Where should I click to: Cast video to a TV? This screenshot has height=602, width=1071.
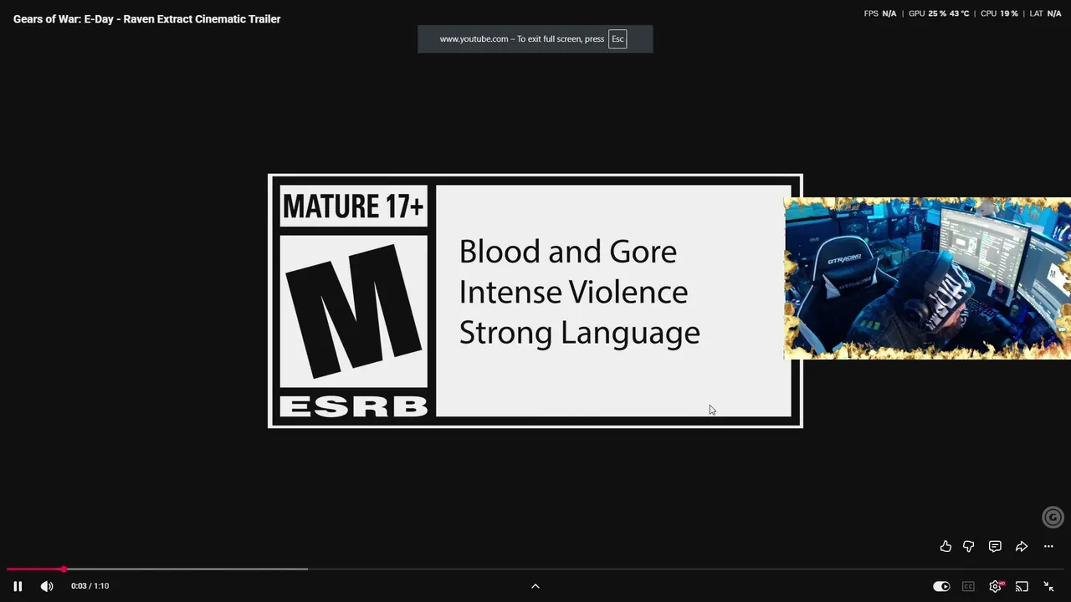click(1022, 586)
